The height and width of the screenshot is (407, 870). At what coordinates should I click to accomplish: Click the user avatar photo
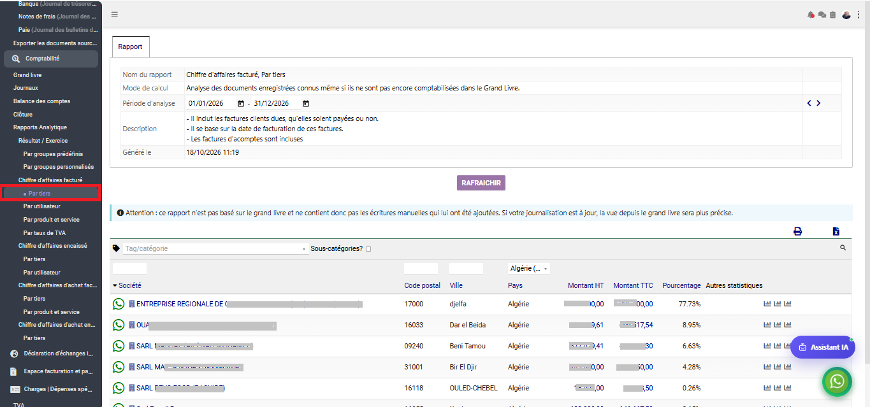pyautogui.click(x=846, y=15)
